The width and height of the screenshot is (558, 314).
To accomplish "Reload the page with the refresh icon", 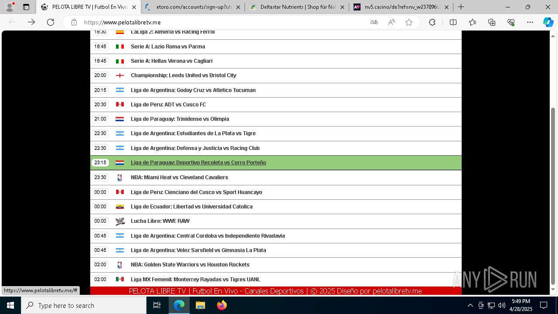I will [51, 22].
